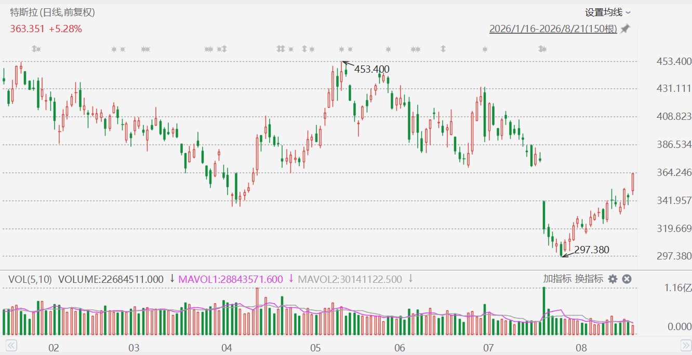Click the 386.534 price axis label
Viewport: 692px width, 355px height.
674,144
